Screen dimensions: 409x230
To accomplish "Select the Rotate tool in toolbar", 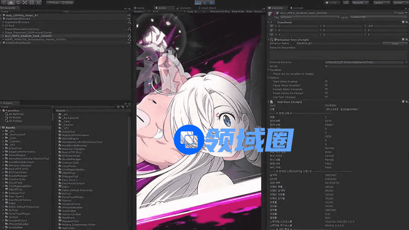I will tap(18, 3).
